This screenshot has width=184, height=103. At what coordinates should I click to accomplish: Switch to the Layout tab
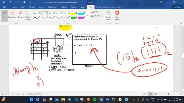point(41,7)
